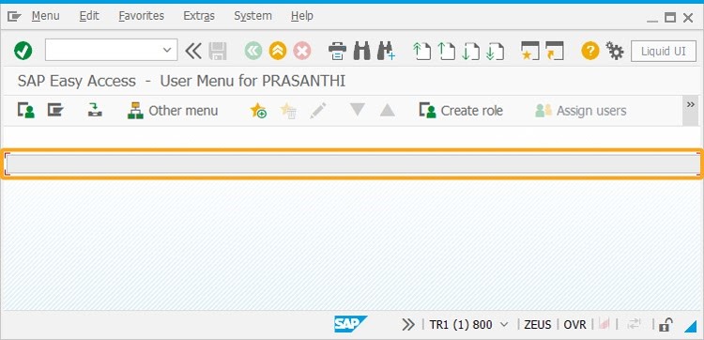This screenshot has height=340, width=704.
Task: Go to First Page icon
Action: click(x=421, y=51)
